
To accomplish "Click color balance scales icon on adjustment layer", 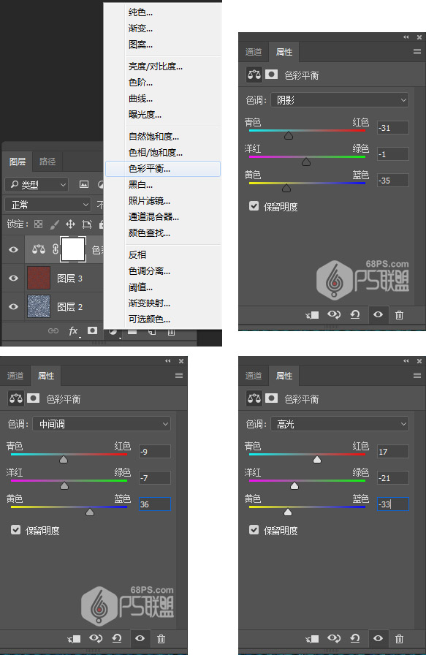I will coord(39,249).
